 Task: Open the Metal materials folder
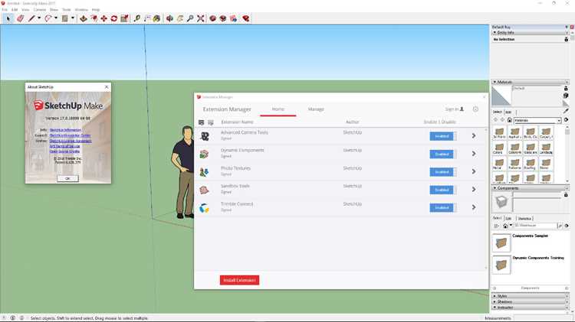point(499,163)
